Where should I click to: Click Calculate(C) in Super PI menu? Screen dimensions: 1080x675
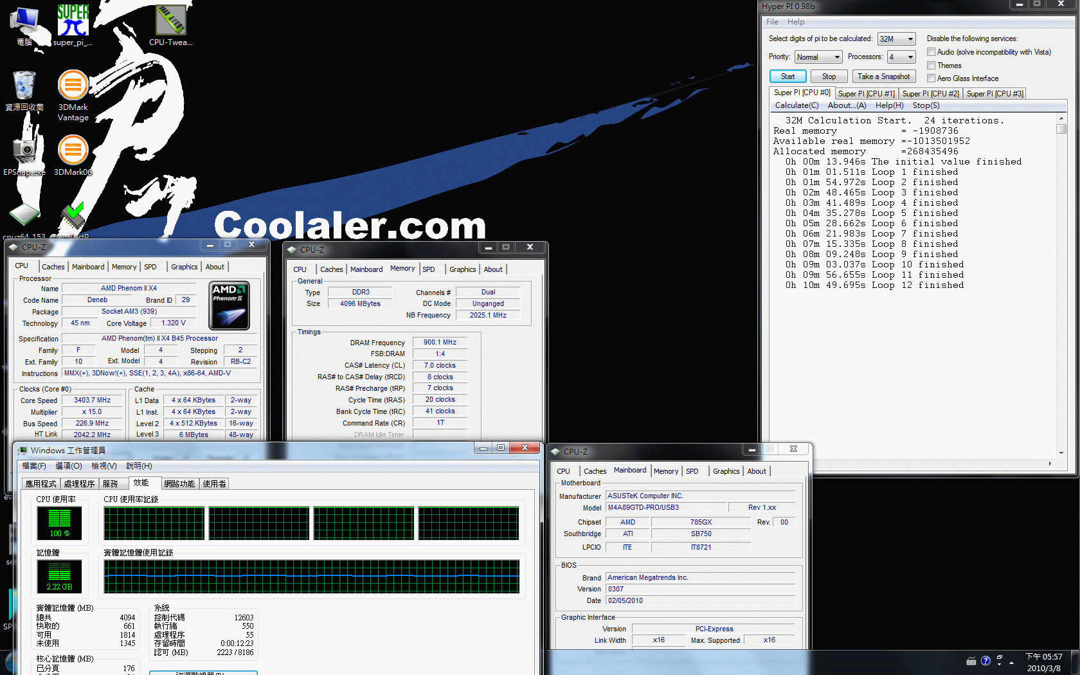click(x=797, y=105)
